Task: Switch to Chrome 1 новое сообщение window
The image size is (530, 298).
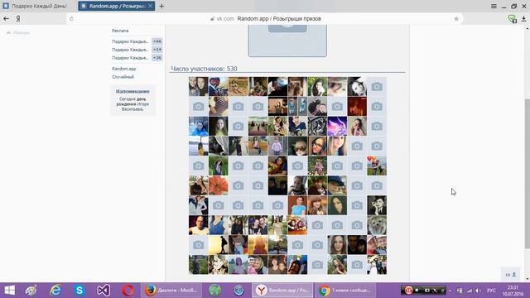Action: (x=345, y=291)
